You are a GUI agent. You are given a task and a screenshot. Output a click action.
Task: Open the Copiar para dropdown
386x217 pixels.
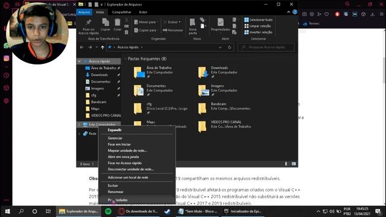146,30
